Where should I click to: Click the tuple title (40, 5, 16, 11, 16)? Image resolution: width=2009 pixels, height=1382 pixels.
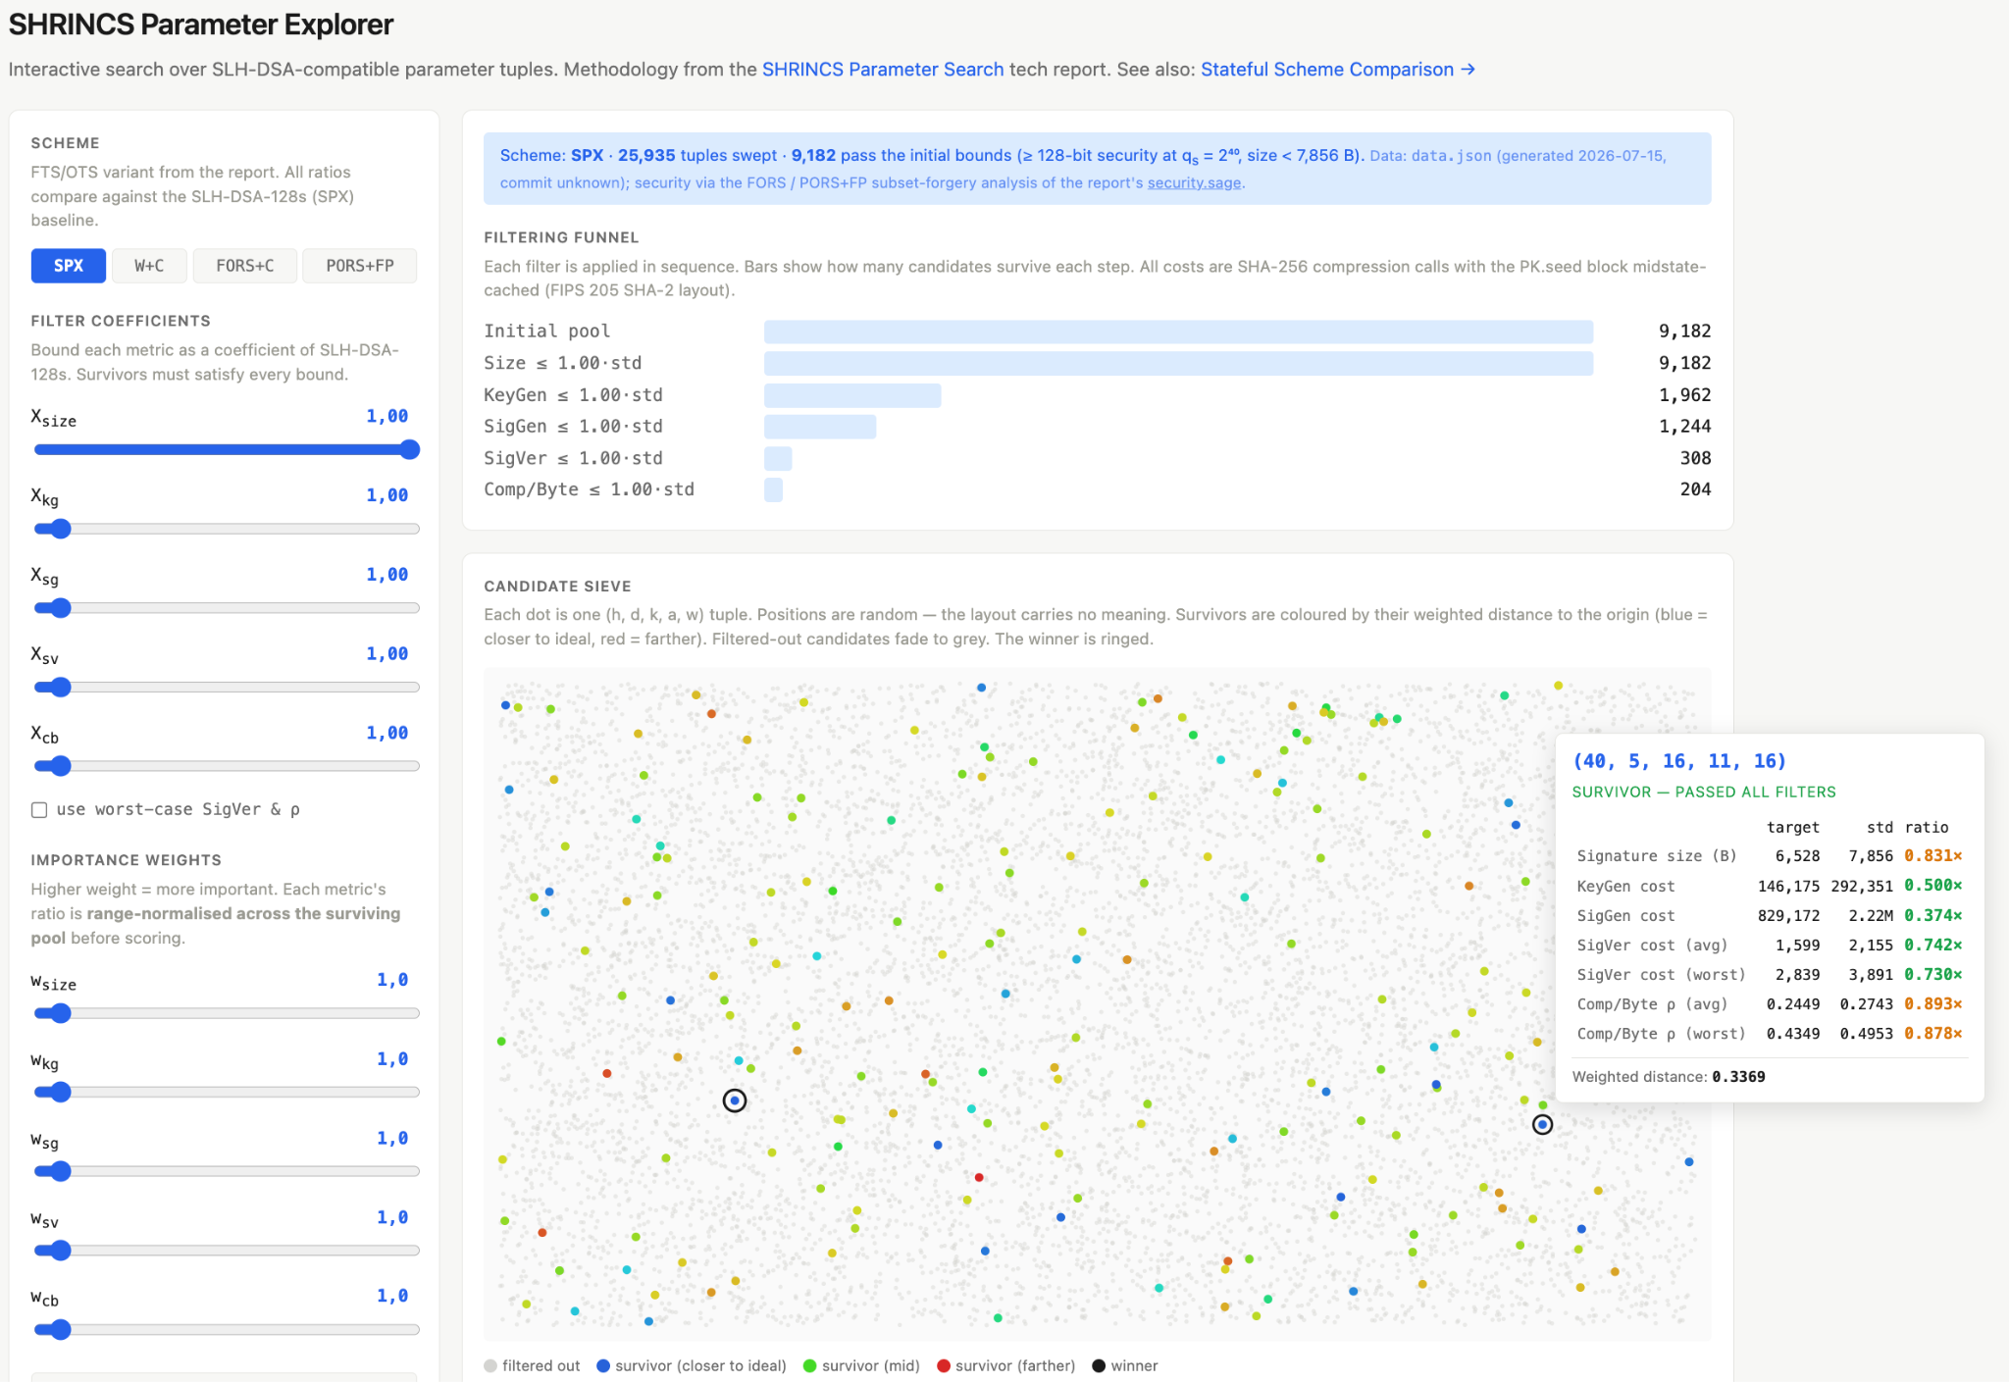1679,761
